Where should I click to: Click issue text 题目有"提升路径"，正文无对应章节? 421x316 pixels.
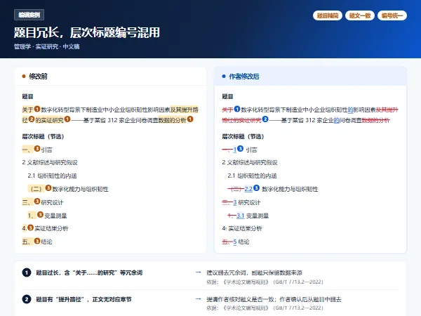click(83, 299)
